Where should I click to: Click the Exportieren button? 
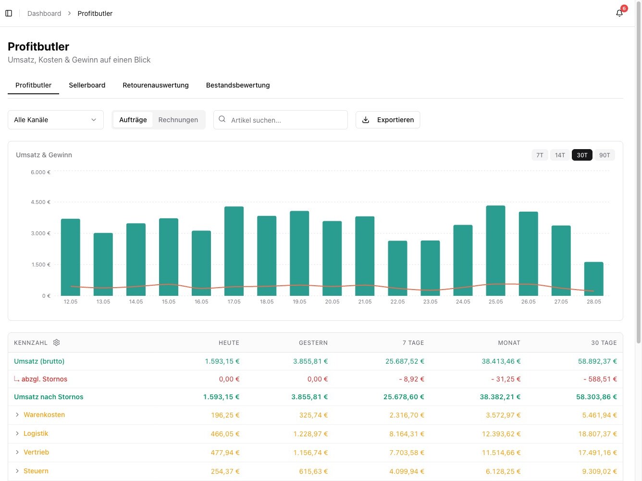tap(388, 120)
